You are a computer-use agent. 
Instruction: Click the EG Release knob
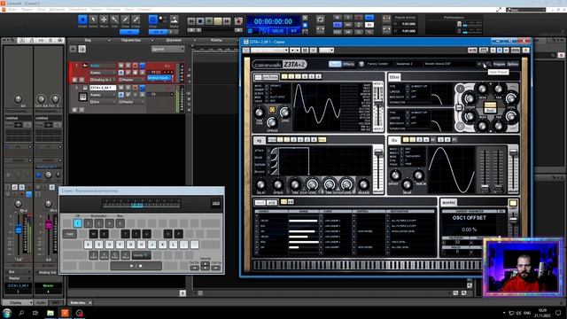point(363,185)
